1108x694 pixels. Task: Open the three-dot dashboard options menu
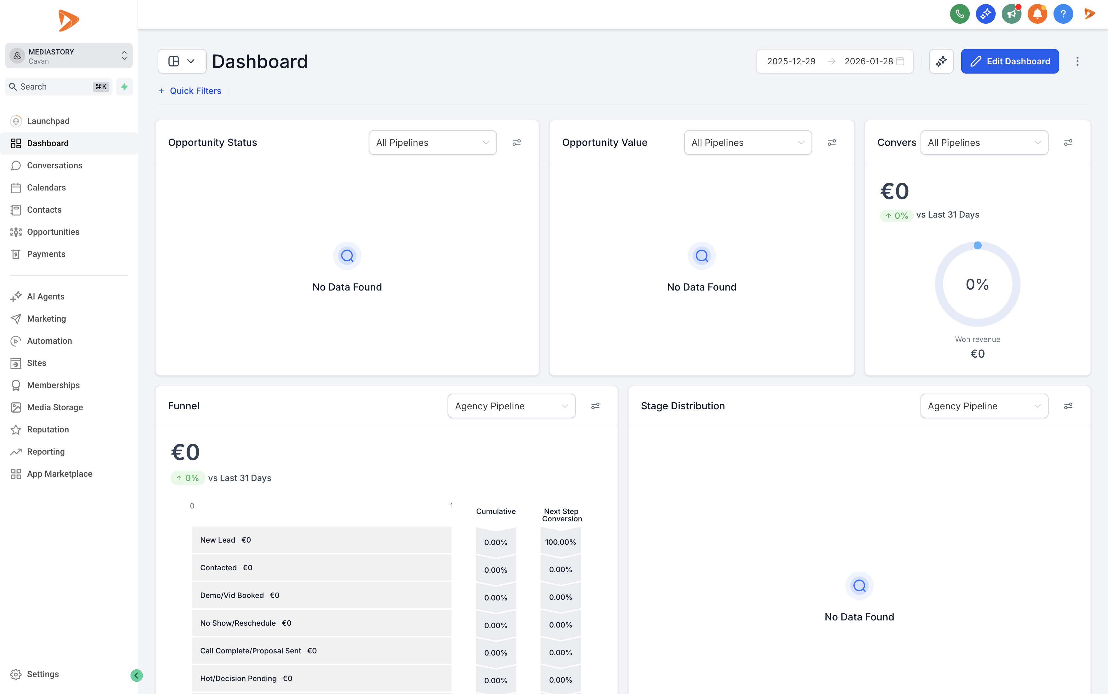point(1077,61)
